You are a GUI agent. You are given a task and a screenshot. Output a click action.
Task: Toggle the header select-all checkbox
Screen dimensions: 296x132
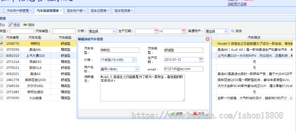click(2, 38)
